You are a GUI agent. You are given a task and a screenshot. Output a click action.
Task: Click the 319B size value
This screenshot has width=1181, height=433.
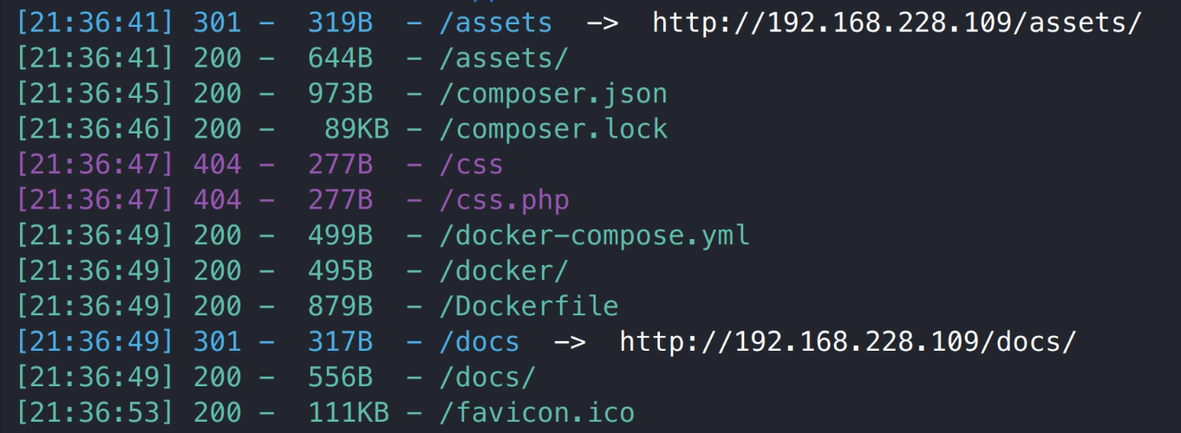(340, 23)
